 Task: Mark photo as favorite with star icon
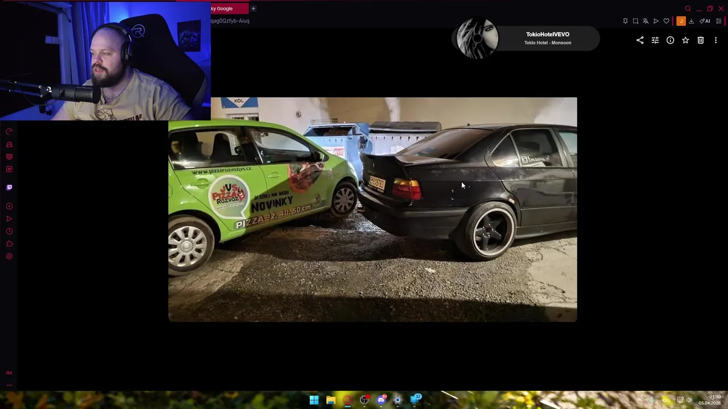tap(685, 40)
